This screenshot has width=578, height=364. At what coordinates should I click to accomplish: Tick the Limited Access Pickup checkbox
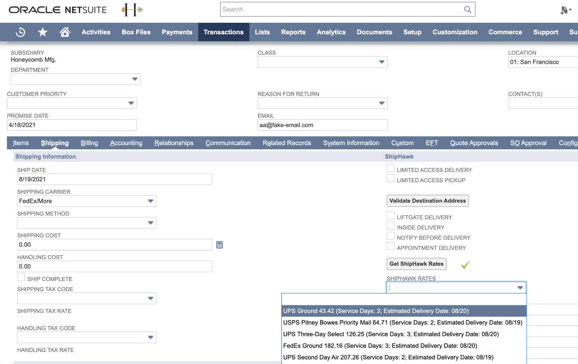coord(390,179)
